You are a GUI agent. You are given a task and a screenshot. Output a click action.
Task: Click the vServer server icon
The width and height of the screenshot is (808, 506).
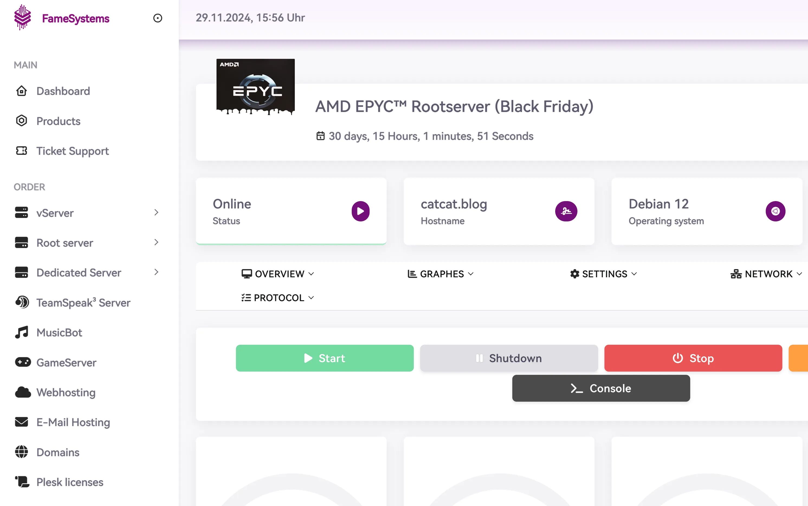[21, 212]
